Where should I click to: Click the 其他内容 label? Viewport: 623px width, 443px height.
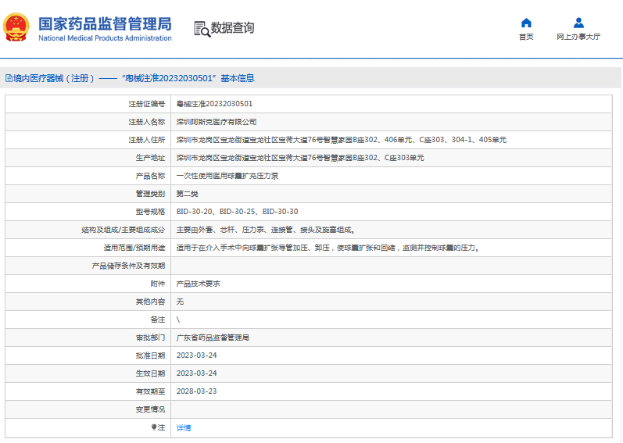pyautogui.click(x=150, y=302)
